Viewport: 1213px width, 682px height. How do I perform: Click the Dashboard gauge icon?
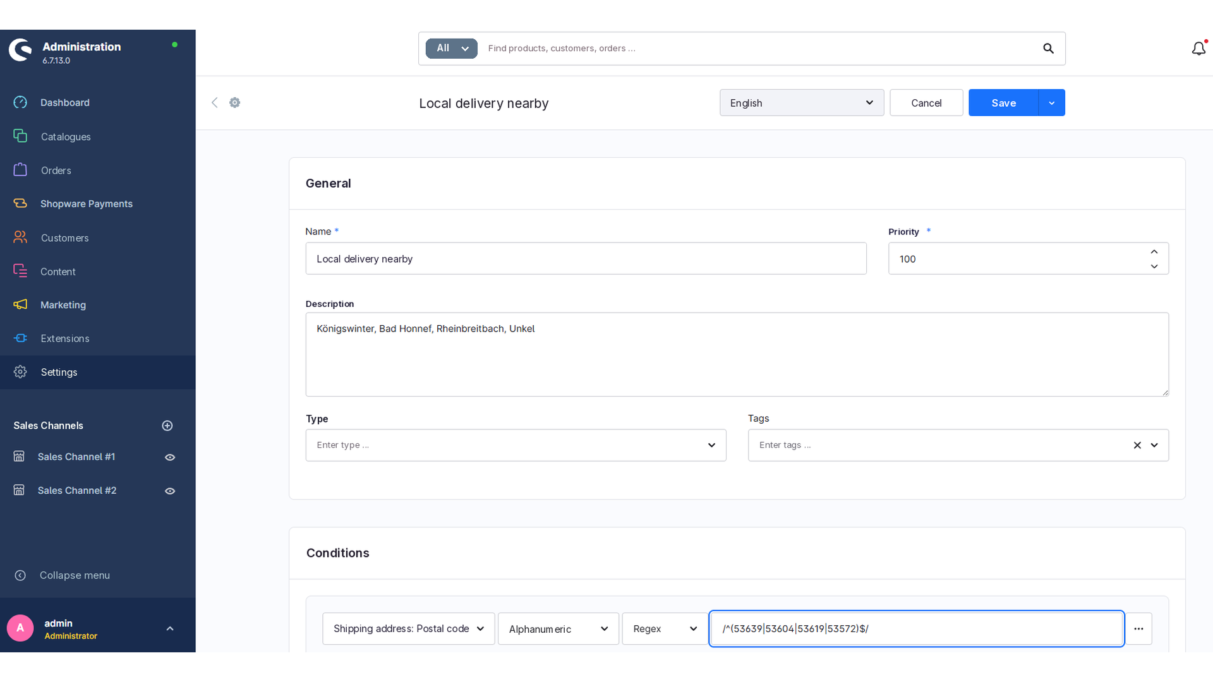click(x=20, y=102)
